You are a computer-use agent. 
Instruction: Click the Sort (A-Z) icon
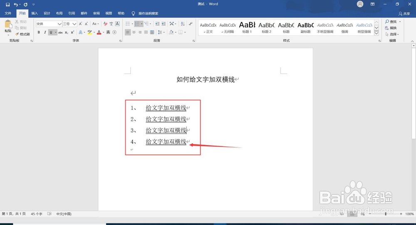coord(183,24)
